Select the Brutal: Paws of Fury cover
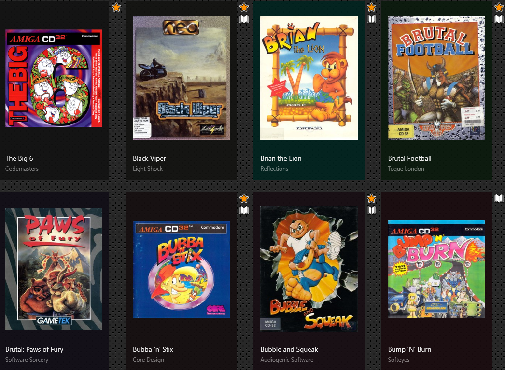 [x=54, y=269]
